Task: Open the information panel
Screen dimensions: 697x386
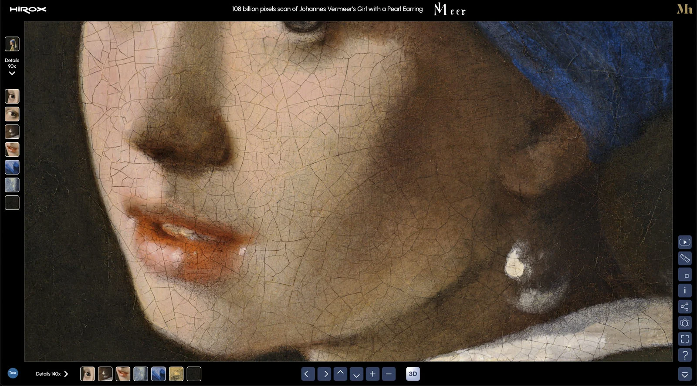Action: point(685,291)
